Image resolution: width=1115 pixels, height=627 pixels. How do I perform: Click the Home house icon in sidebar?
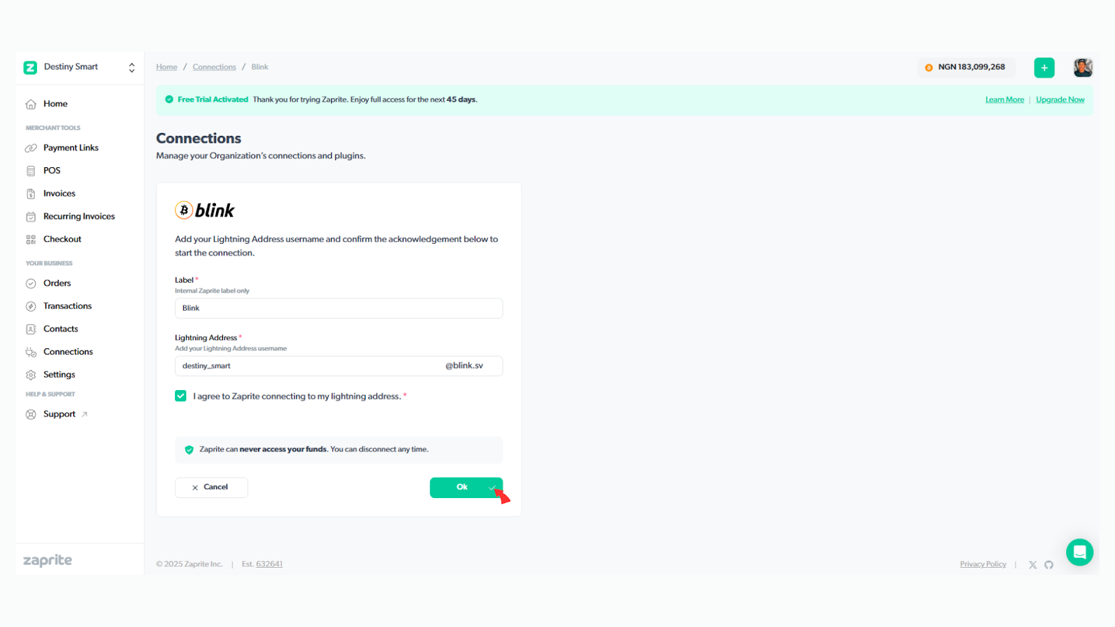(x=31, y=104)
